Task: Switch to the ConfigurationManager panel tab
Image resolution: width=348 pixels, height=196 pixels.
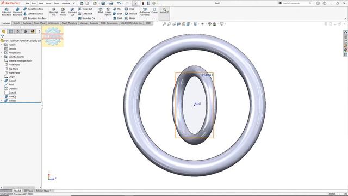Action: pos(18,32)
